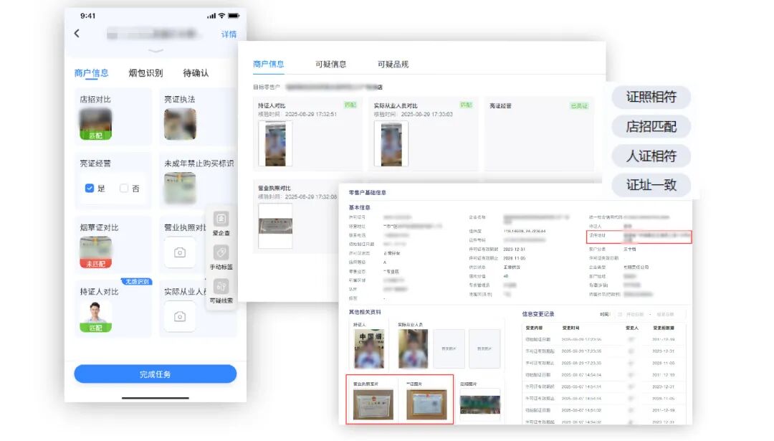Screen dimensions: 774x441
Task: Select 商户信息 tab in web panel
Action: [x=269, y=65]
